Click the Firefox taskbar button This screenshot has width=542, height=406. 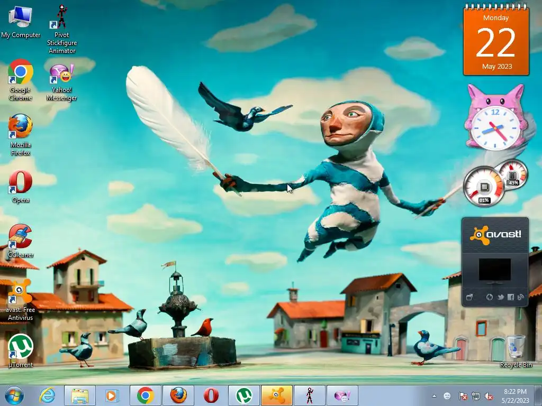178,395
